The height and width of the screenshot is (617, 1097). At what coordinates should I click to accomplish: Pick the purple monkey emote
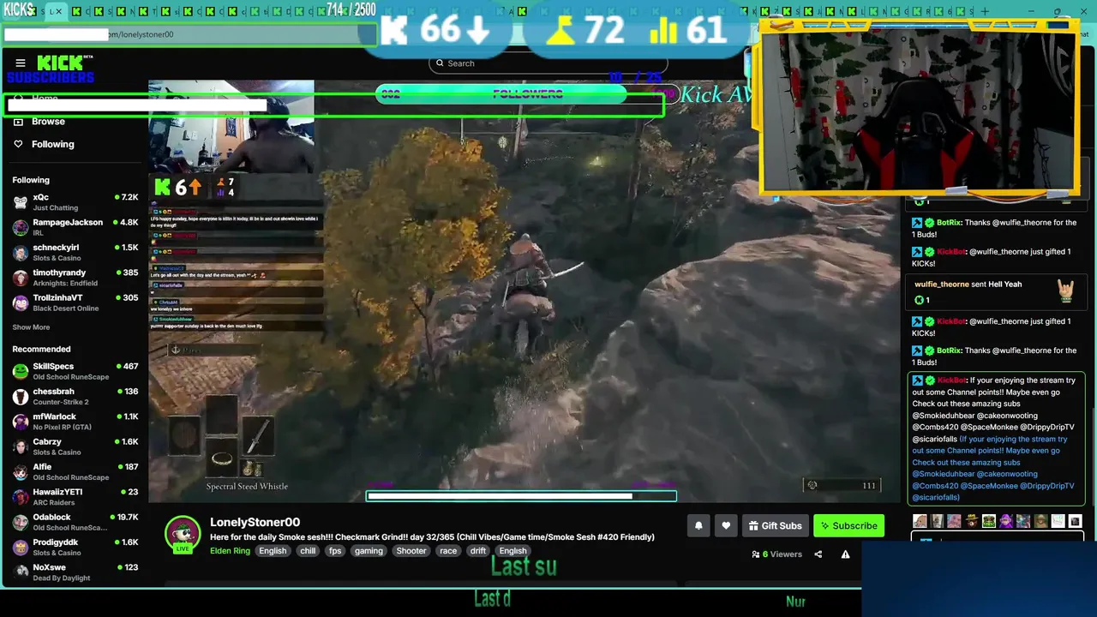coord(1006,521)
